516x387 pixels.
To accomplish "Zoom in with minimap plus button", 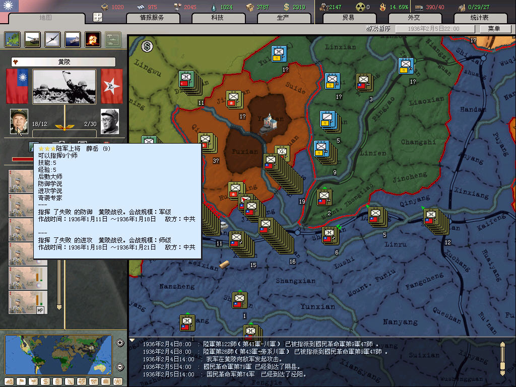I will 120,343.
